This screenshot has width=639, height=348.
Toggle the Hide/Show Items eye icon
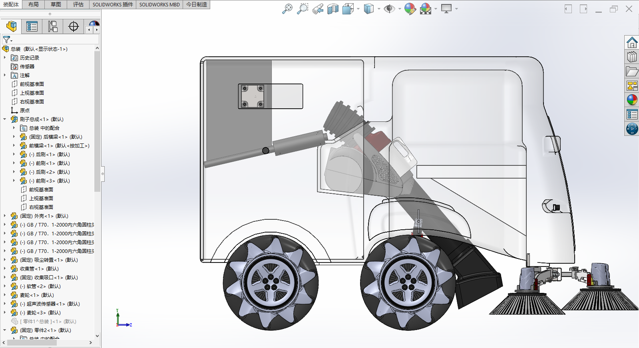[389, 9]
